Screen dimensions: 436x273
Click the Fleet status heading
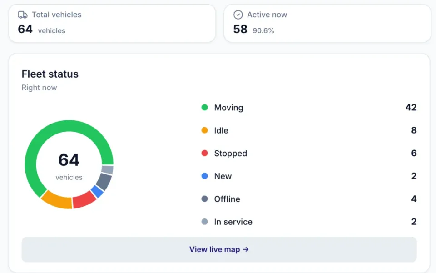point(50,74)
